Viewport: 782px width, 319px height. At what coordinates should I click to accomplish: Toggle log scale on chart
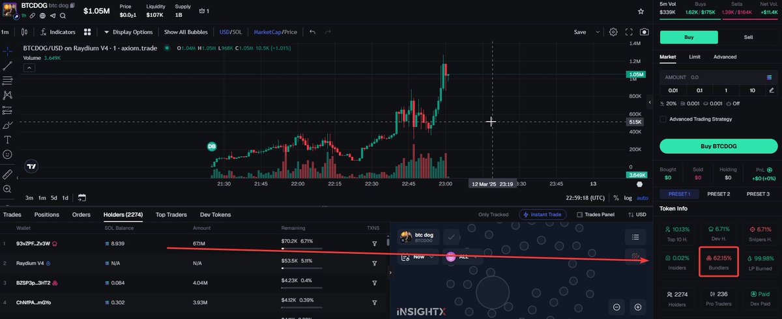pos(628,197)
